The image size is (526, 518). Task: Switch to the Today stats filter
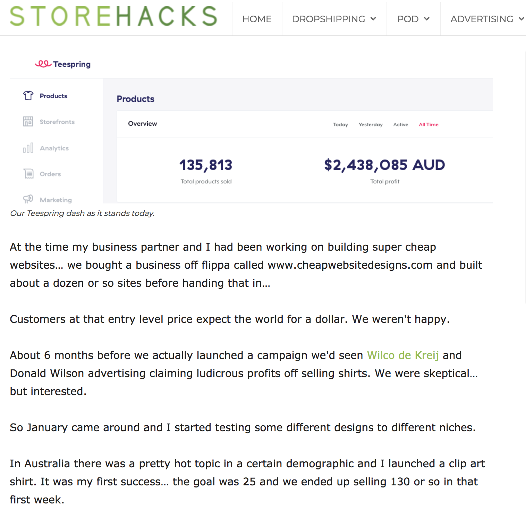[340, 125]
